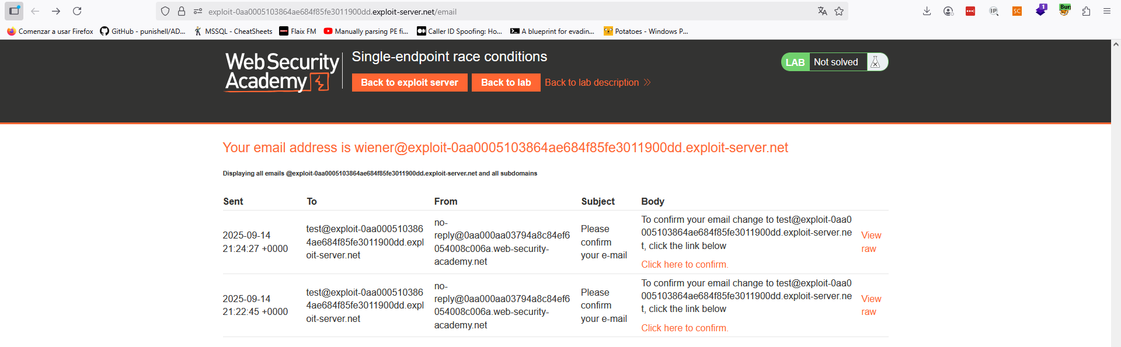1121x347 pixels.
Task: Open the Firefox account icon
Action: (x=948, y=11)
